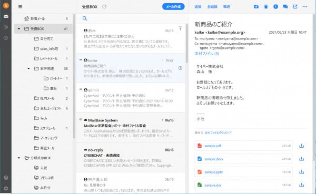Click the メール作成 compose button
The width and height of the screenshot is (316, 194).
tap(173, 7)
